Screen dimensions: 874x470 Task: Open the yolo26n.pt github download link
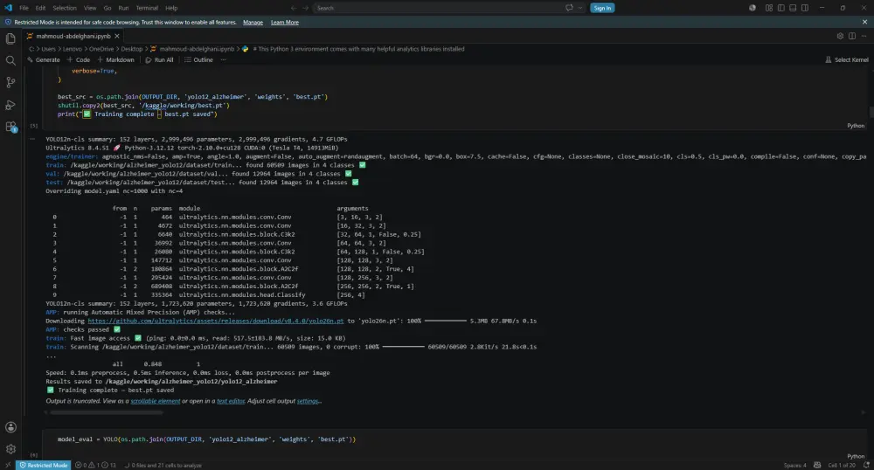coord(216,321)
